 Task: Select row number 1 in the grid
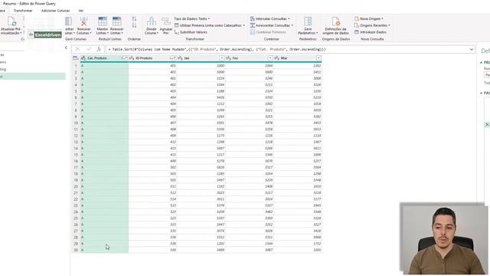click(76, 66)
